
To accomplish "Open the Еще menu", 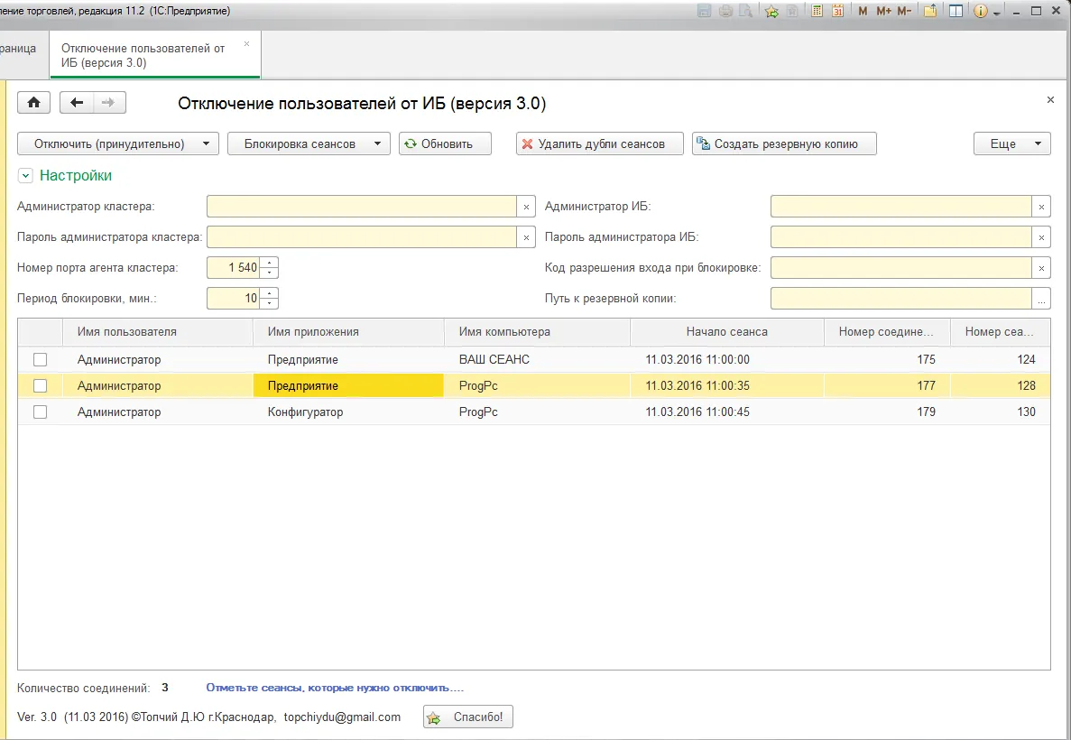I will click(1011, 144).
